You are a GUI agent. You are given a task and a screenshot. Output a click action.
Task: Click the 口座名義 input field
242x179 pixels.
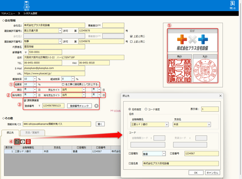pos(181,164)
